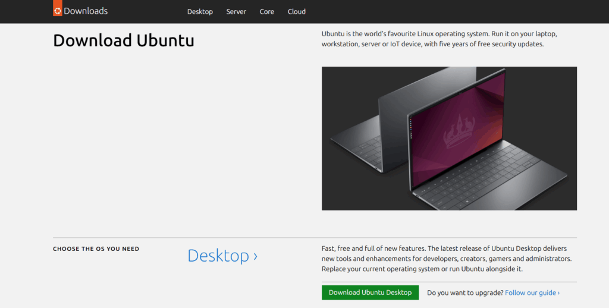Open the Desktop navigation item

pyautogui.click(x=200, y=12)
